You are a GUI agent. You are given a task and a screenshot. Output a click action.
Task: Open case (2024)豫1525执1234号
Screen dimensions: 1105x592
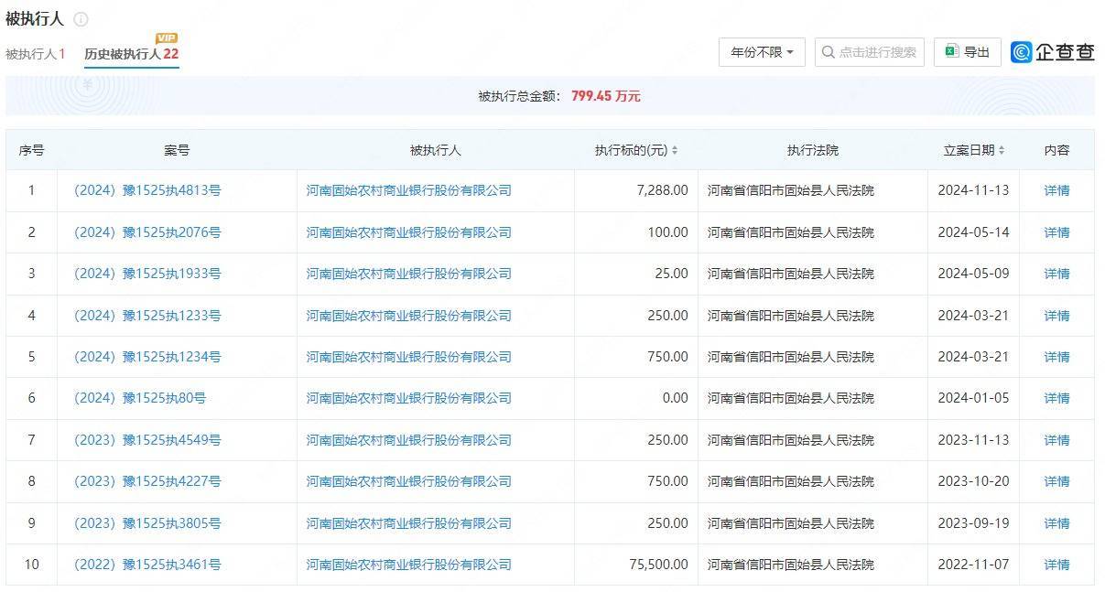(x=147, y=357)
